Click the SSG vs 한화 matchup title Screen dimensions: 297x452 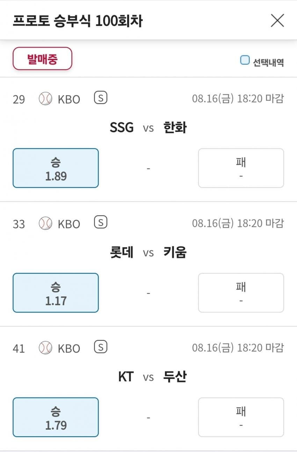coord(148,128)
